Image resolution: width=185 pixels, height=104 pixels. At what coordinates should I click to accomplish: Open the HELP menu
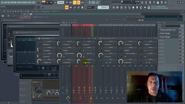(x=34, y=2)
